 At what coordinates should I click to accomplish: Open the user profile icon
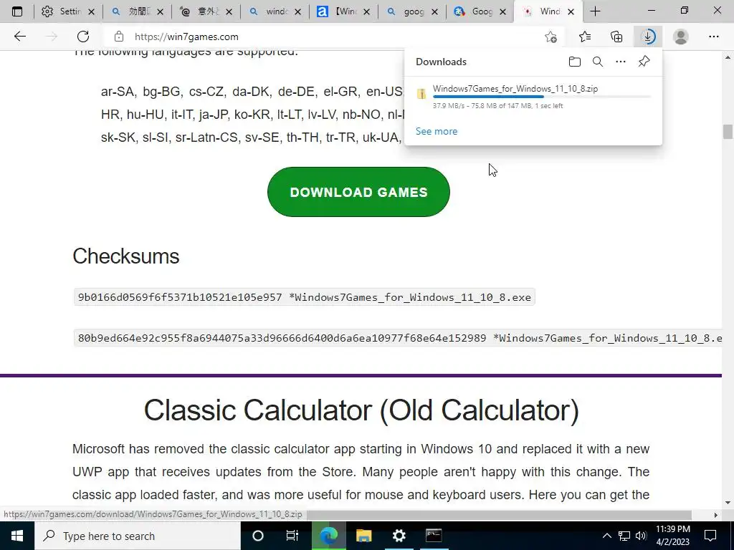coord(681,37)
